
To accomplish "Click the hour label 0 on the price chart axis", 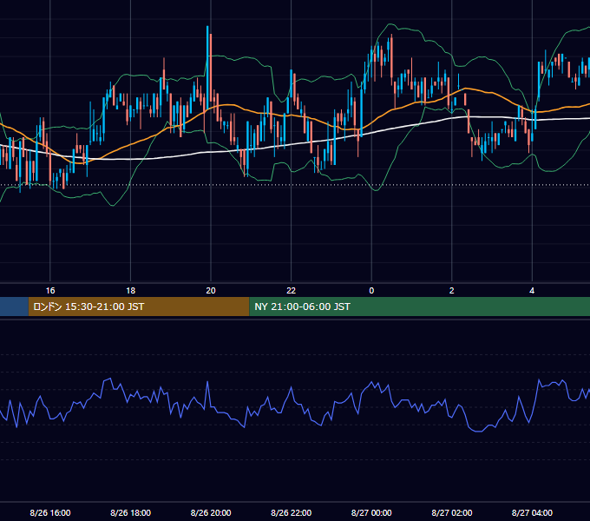I will click(x=371, y=291).
